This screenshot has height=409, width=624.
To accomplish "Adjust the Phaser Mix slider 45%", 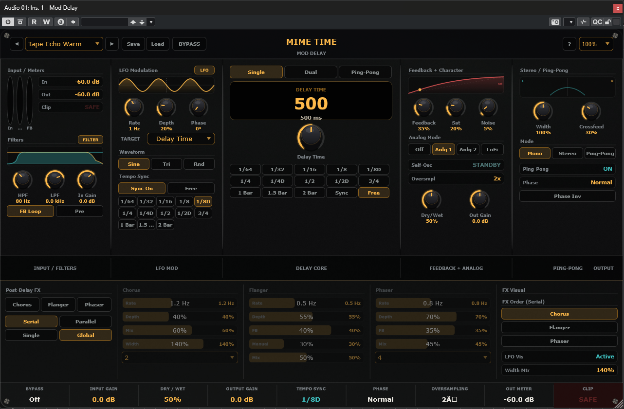I will (433, 344).
